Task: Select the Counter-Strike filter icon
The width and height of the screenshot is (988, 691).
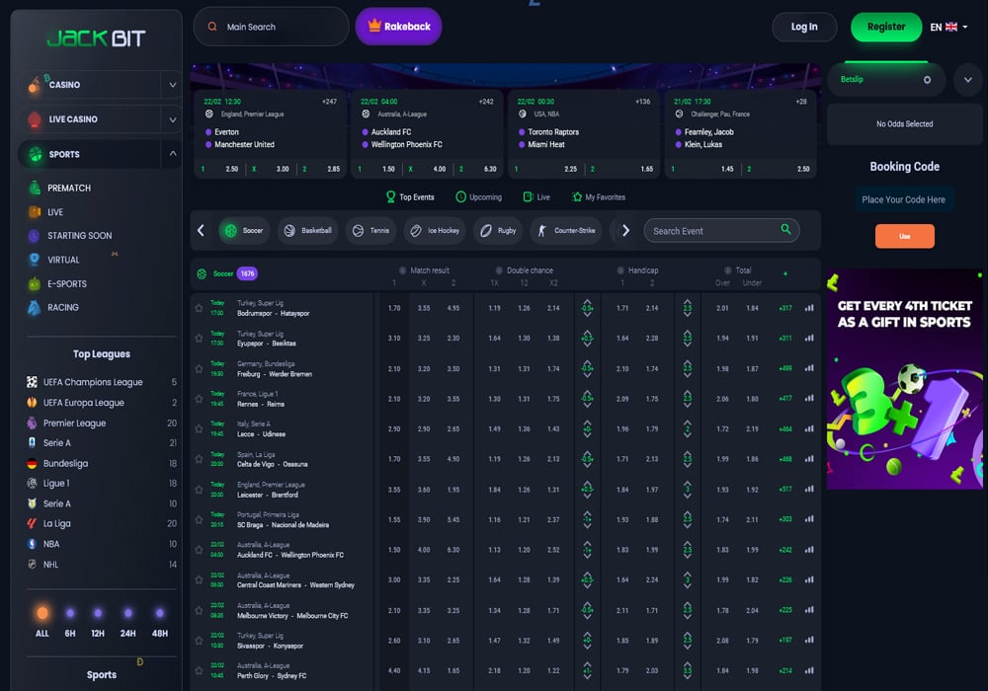Action: [x=540, y=230]
